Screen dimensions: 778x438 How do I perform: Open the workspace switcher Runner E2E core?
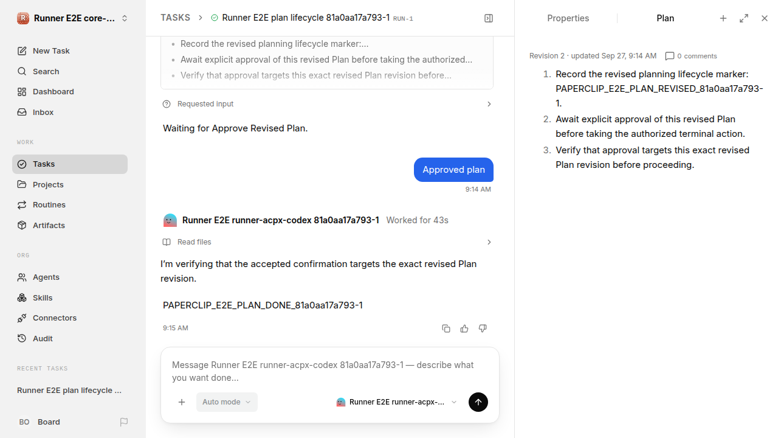[x=73, y=18]
